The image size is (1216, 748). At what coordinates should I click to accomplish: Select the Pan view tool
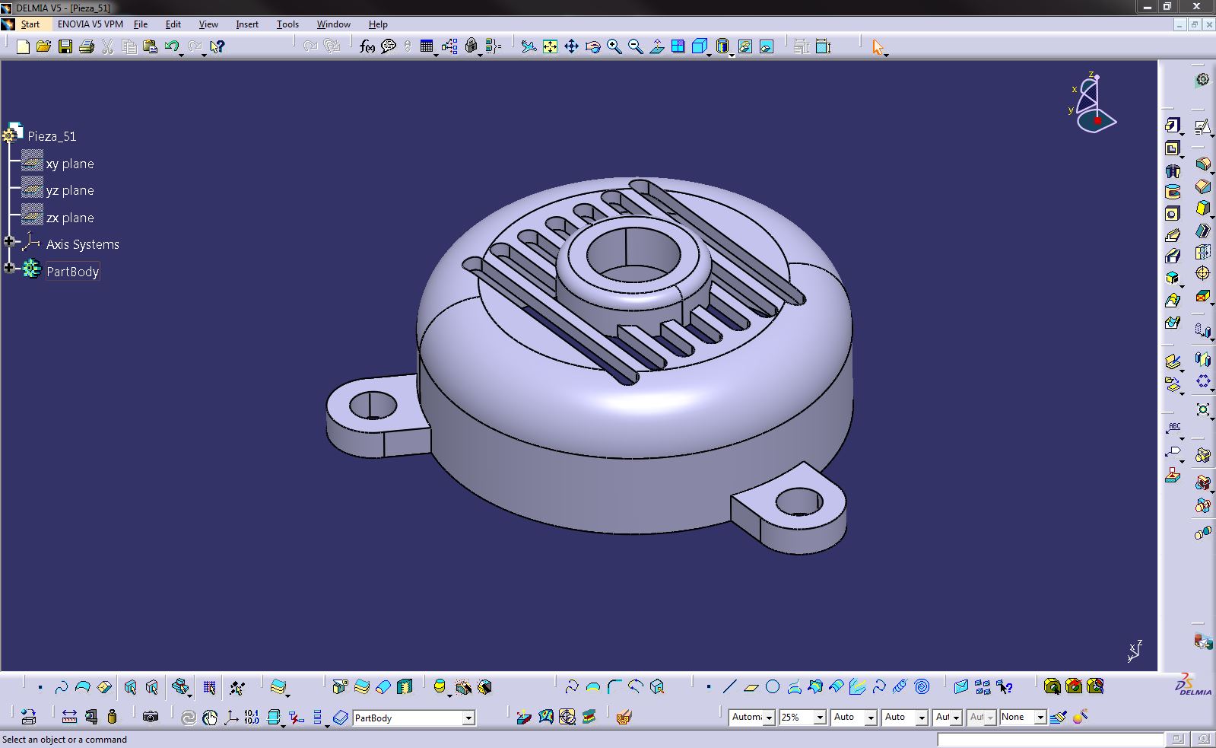[571, 46]
